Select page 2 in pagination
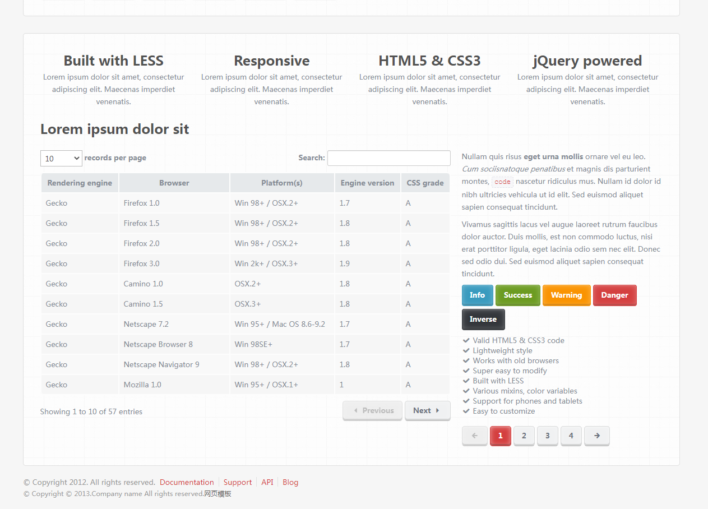The width and height of the screenshot is (708, 509). click(x=524, y=436)
